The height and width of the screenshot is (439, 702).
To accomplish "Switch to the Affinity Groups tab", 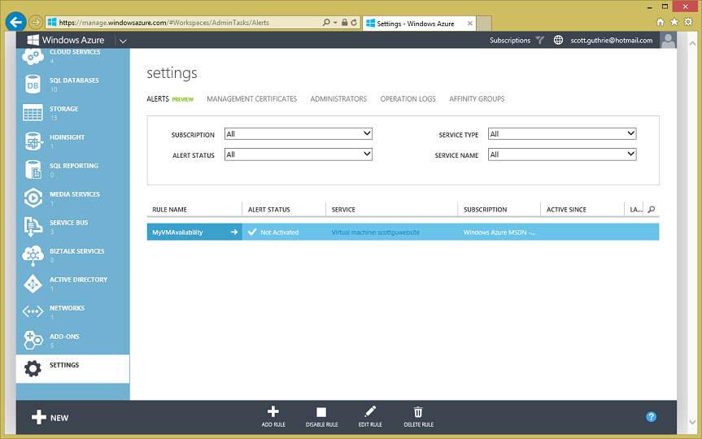I will pos(477,99).
